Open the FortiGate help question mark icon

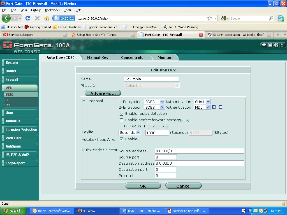coord(276,45)
